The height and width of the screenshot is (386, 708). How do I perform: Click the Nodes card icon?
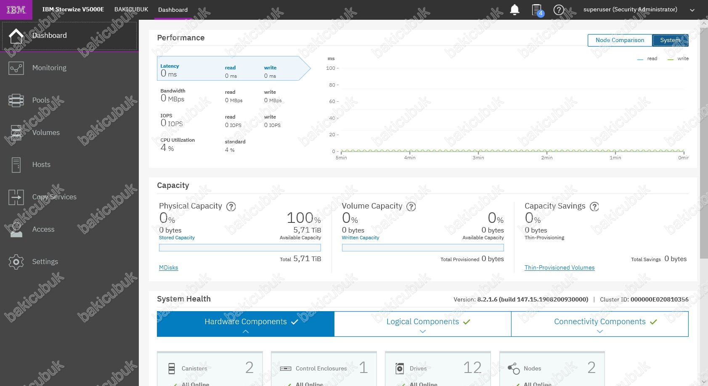pos(514,369)
